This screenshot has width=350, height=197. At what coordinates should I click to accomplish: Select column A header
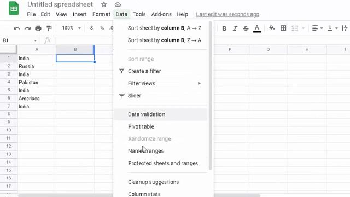(x=37, y=49)
